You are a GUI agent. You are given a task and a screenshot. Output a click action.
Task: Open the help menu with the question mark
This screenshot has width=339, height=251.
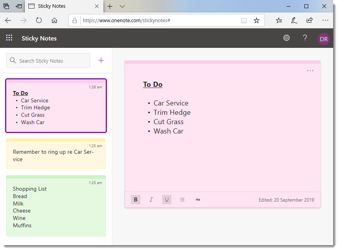click(x=305, y=38)
